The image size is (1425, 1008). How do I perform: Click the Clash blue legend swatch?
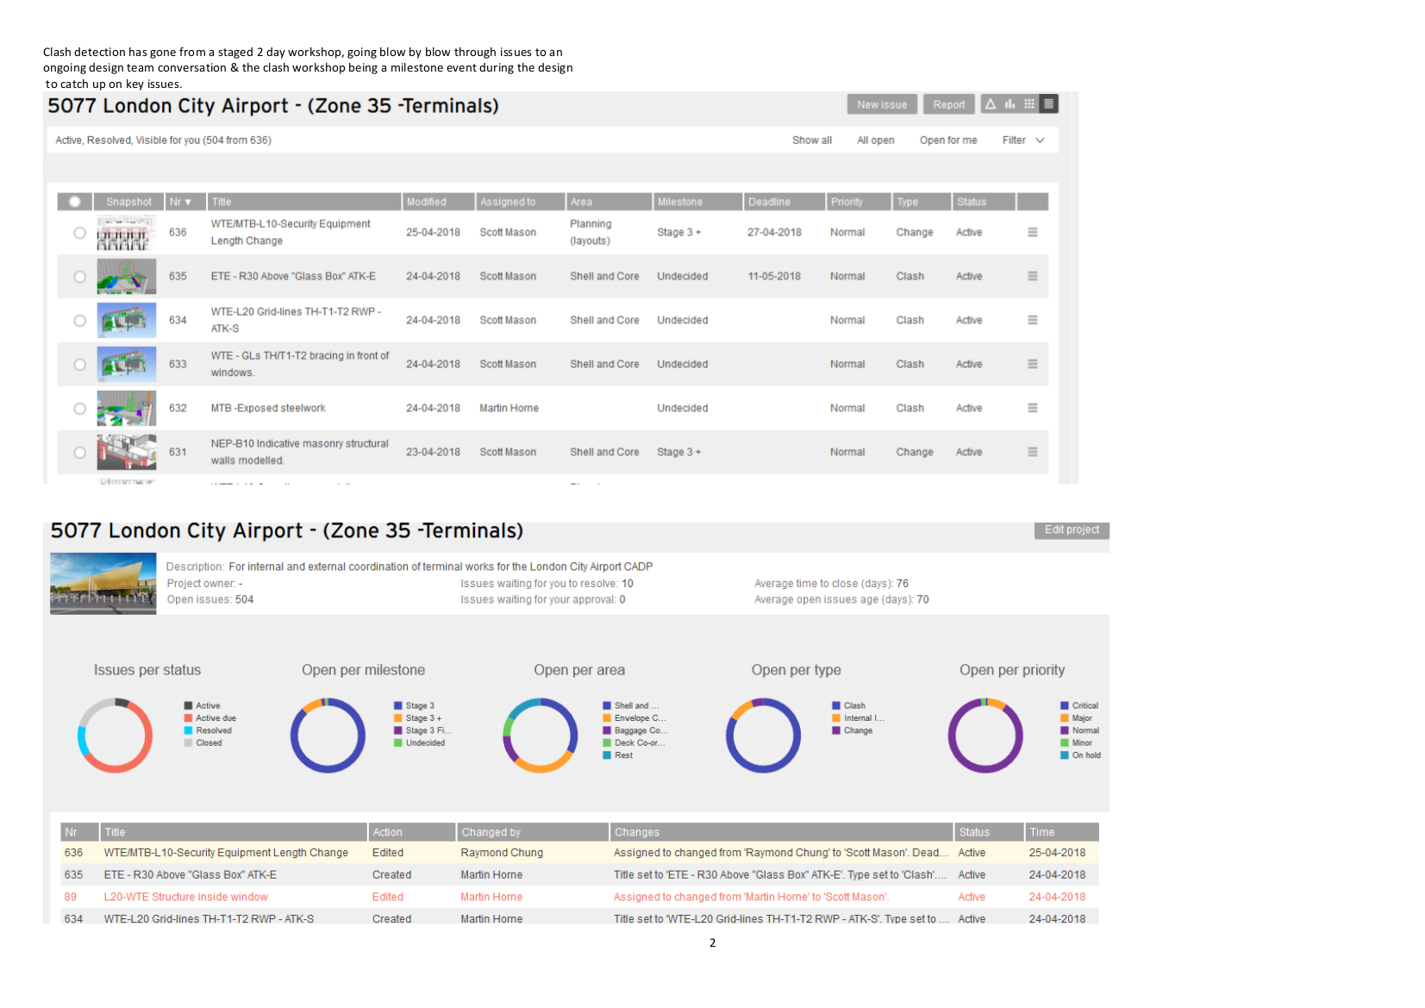[836, 705]
